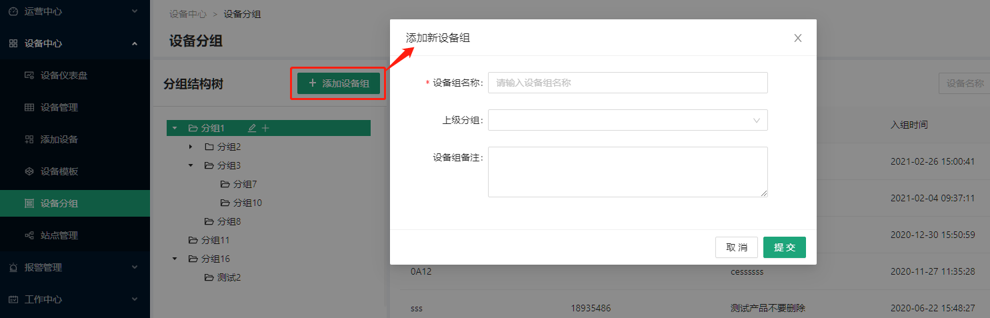Click the plus icon beside 分组1
Screen dimensions: 990x318
[x=265, y=128]
